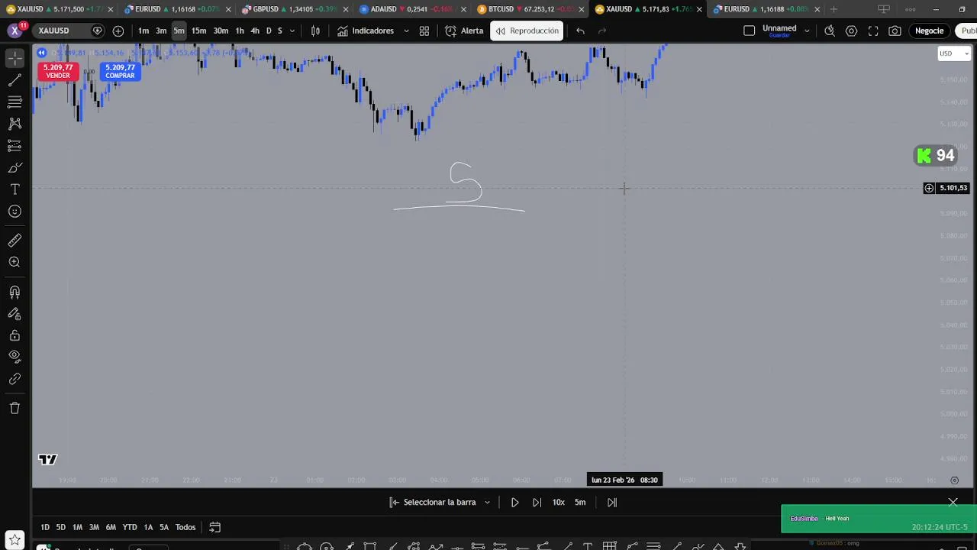Activate the zoom in tool
This screenshot has width=977, height=550.
[x=15, y=262]
